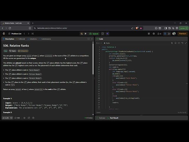Toggle the browser sidebar panel icon
The height and width of the screenshot is (142, 189).
coord(166,28)
